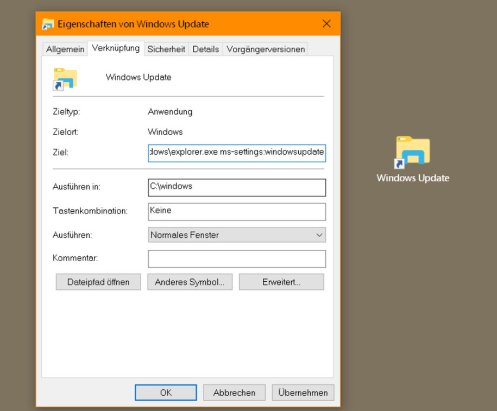Click the Erweitert button
The width and height of the screenshot is (497, 411).
(281, 282)
